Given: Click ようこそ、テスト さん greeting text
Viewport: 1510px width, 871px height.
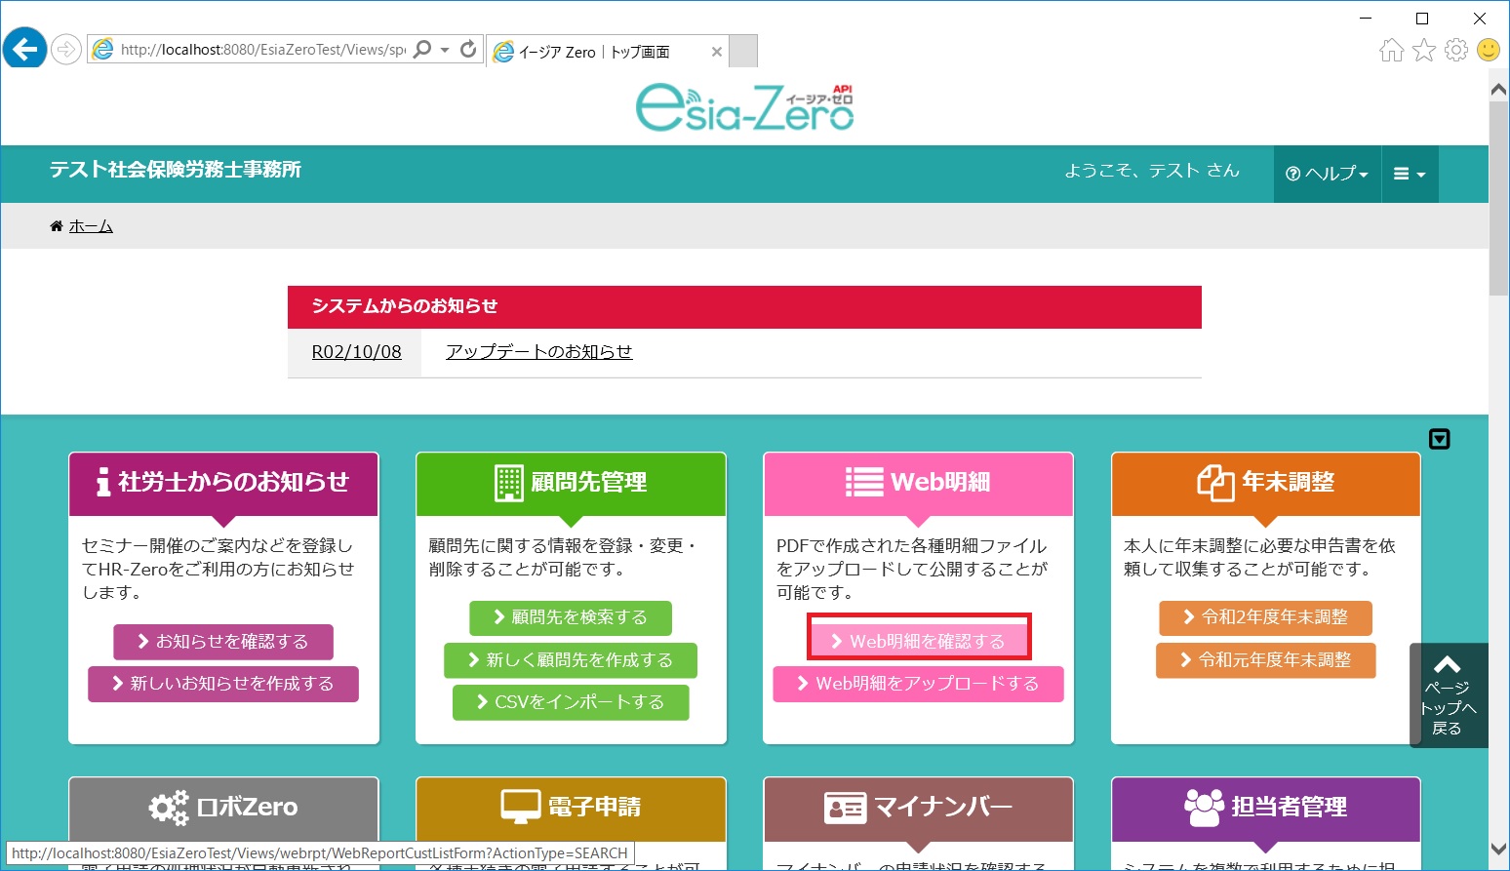Looking at the screenshot, I should [1152, 171].
